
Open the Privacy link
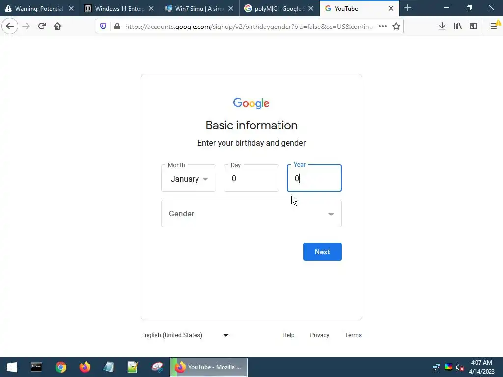click(319, 335)
